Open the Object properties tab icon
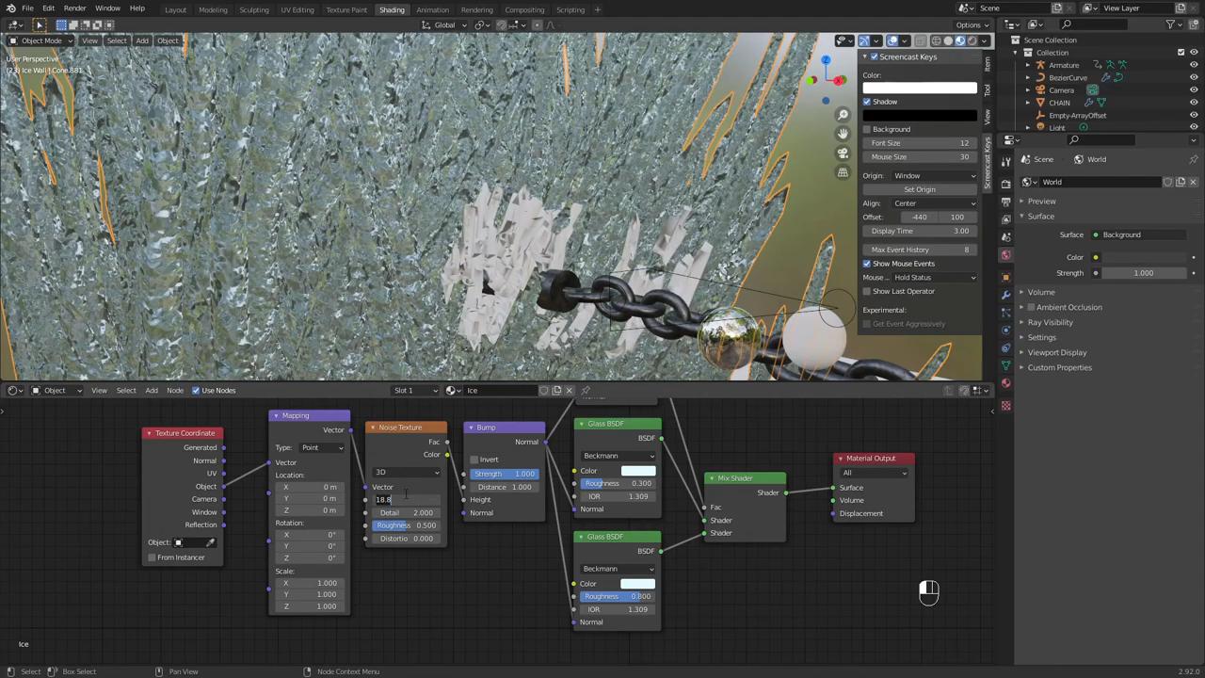The width and height of the screenshot is (1205, 678). pyautogui.click(x=1005, y=277)
